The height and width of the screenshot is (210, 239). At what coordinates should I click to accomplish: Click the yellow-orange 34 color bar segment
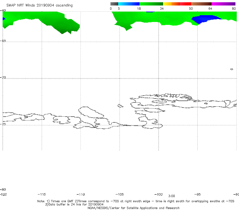pos(171,4)
